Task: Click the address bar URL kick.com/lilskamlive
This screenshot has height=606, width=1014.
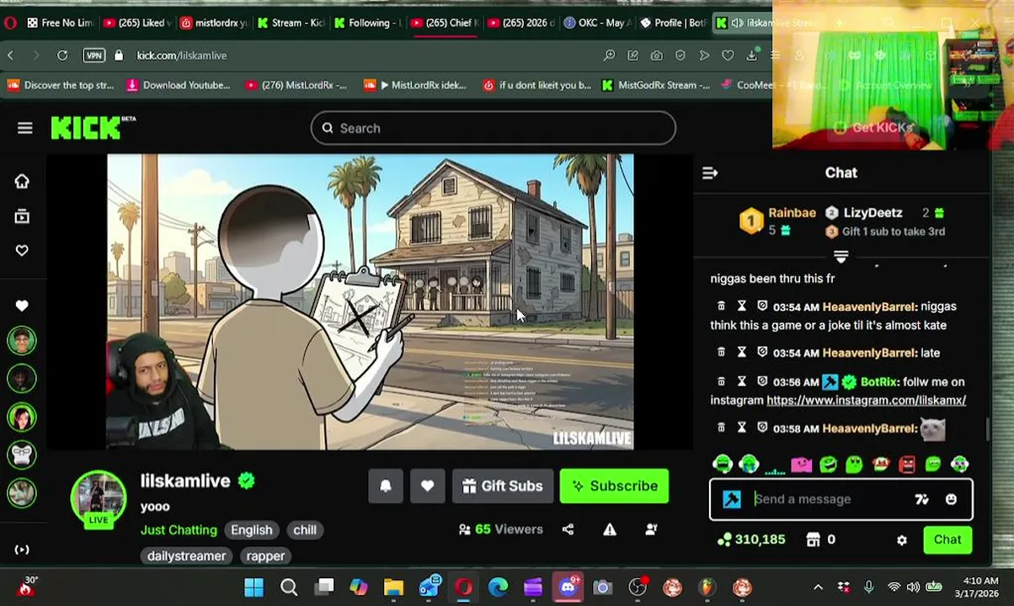Action: [x=182, y=56]
